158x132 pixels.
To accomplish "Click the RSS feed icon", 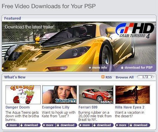I will click(x=103, y=77).
